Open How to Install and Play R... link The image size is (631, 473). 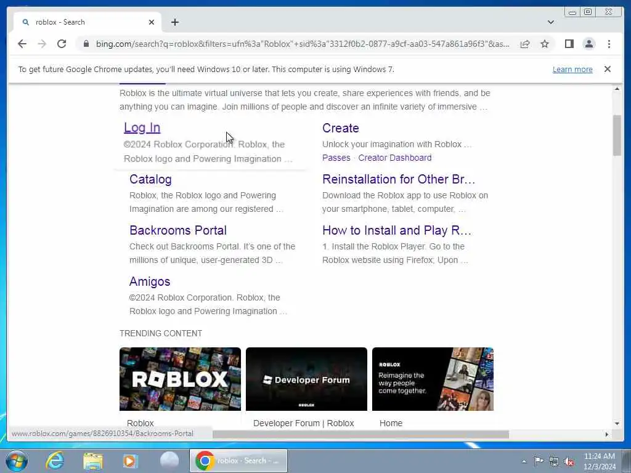tap(397, 230)
